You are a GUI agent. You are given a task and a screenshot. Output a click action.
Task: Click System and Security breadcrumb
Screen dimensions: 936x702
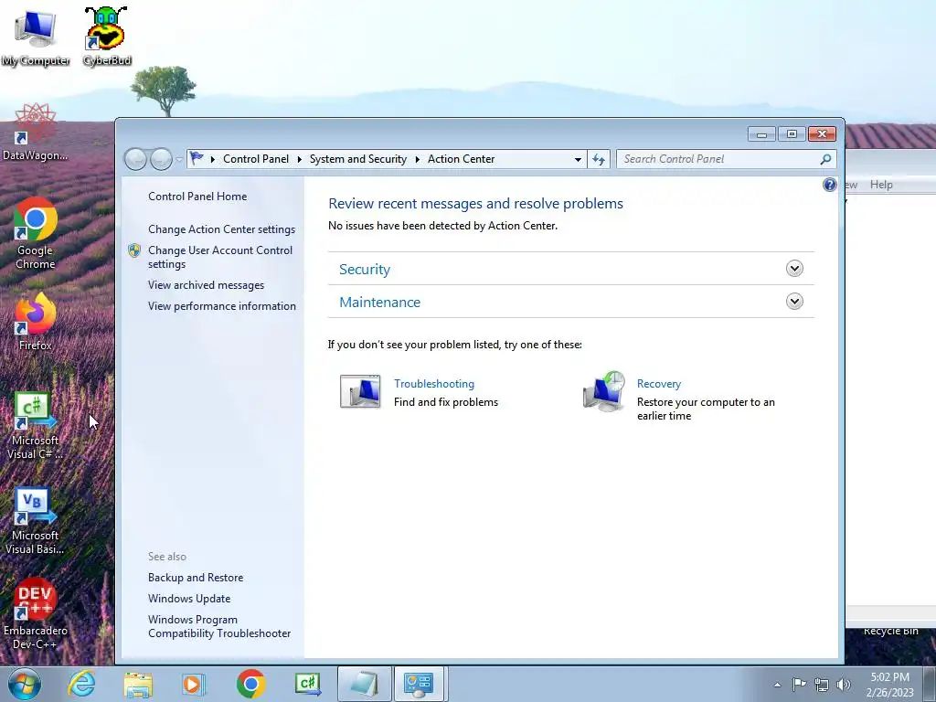point(357,159)
